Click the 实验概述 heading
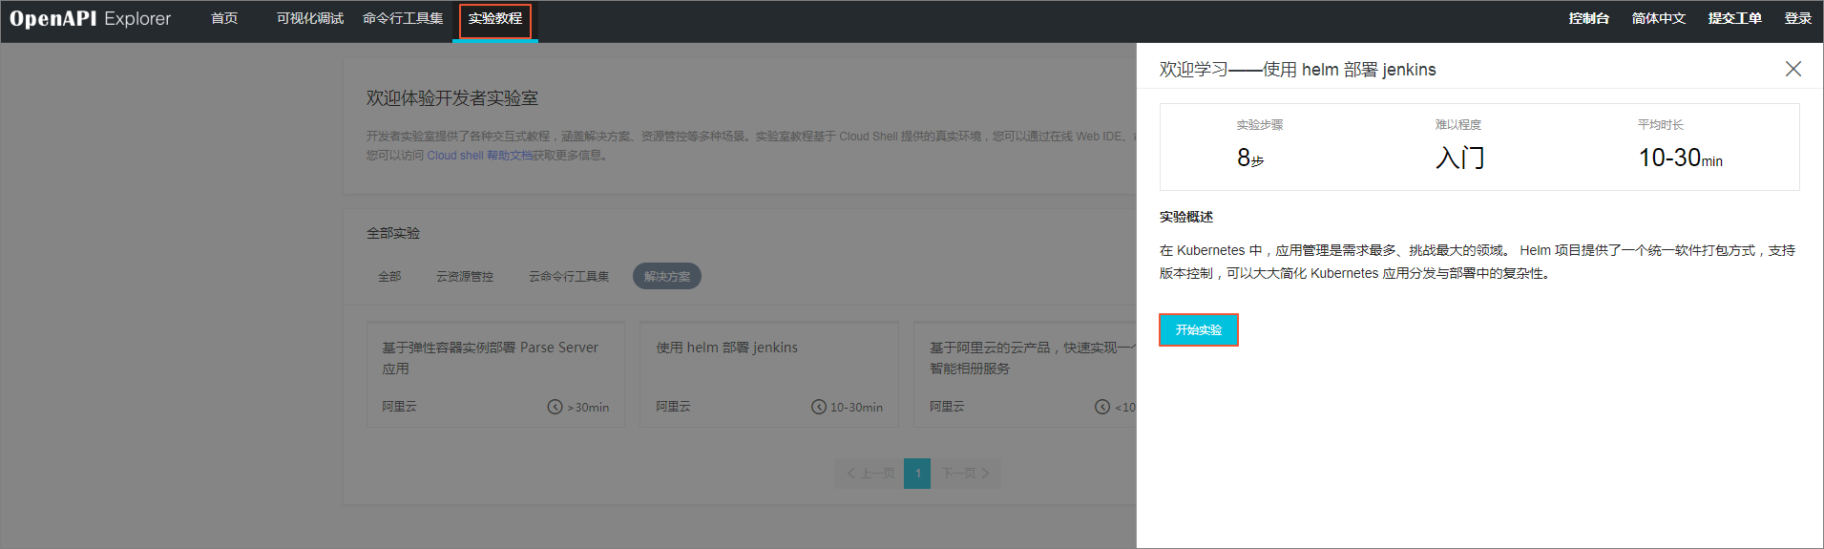The width and height of the screenshot is (1824, 549). (x=1186, y=218)
